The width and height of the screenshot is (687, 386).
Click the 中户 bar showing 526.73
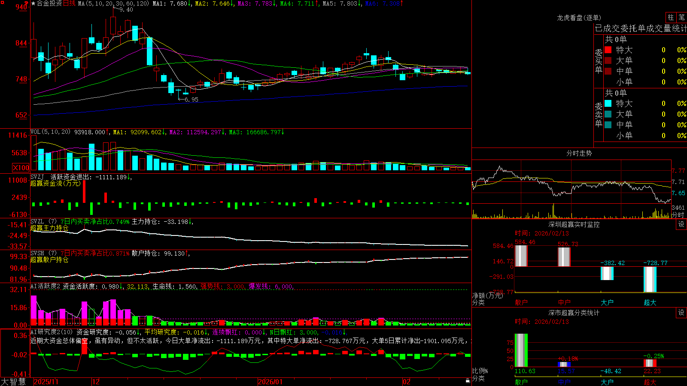(x=564, y=257)
